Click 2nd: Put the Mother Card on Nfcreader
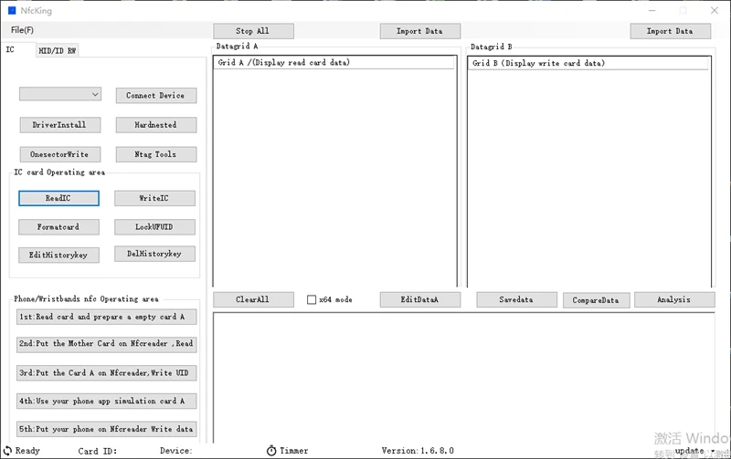 tap(106, 344)
